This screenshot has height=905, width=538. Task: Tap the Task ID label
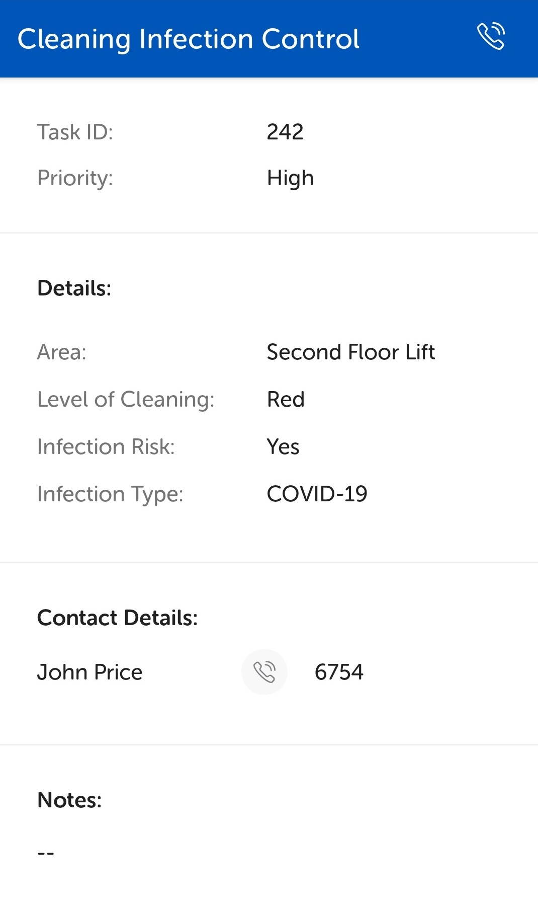coord(75,132)
